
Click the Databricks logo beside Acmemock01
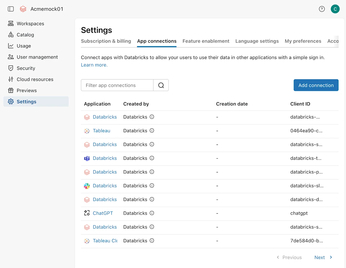pyautogui.click(x=23, y=9)
